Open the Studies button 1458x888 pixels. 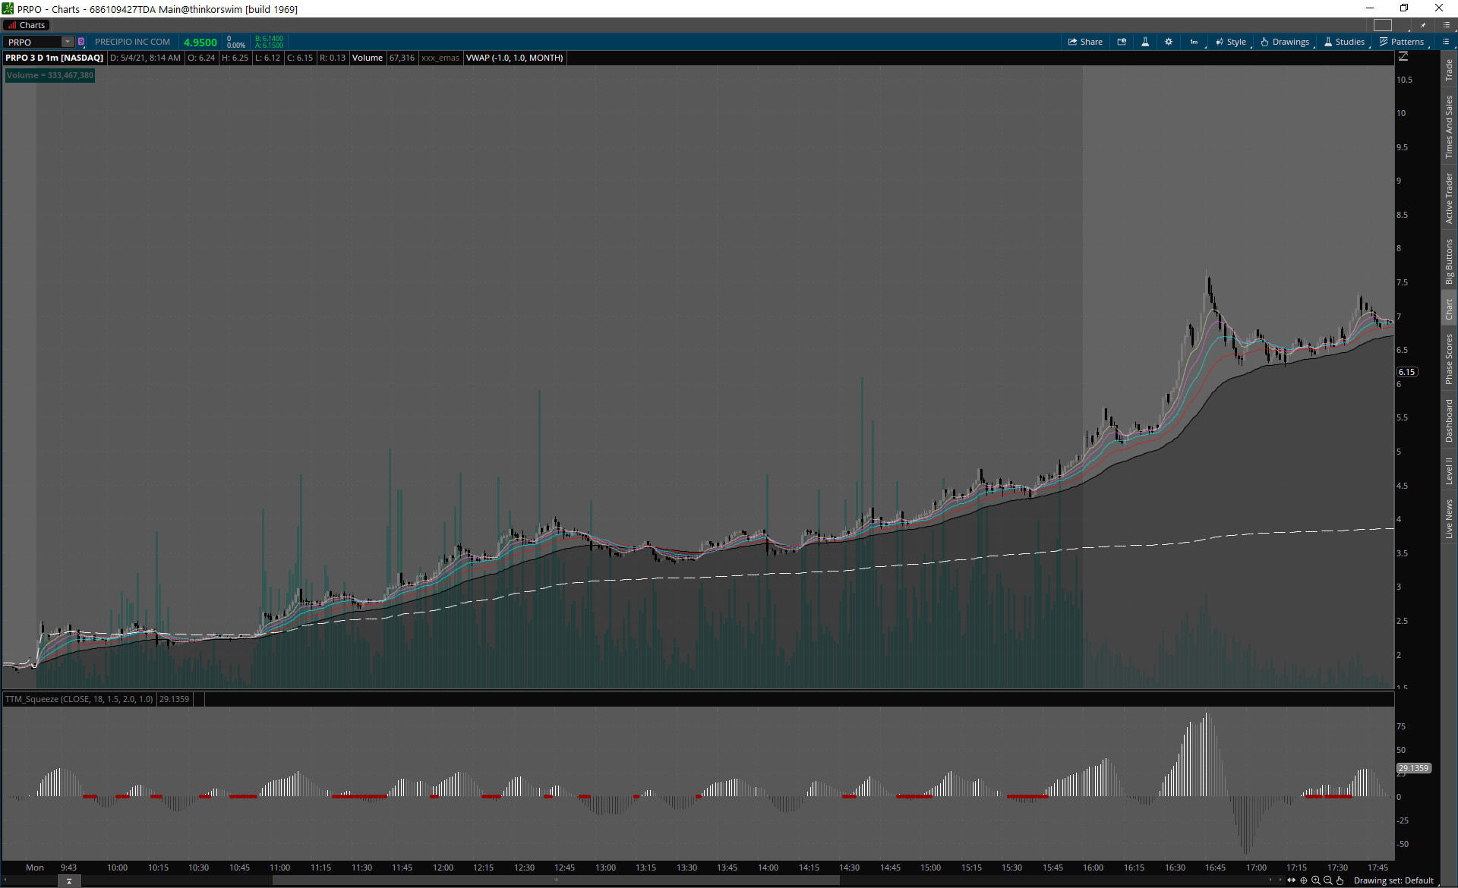point(1345,42)
